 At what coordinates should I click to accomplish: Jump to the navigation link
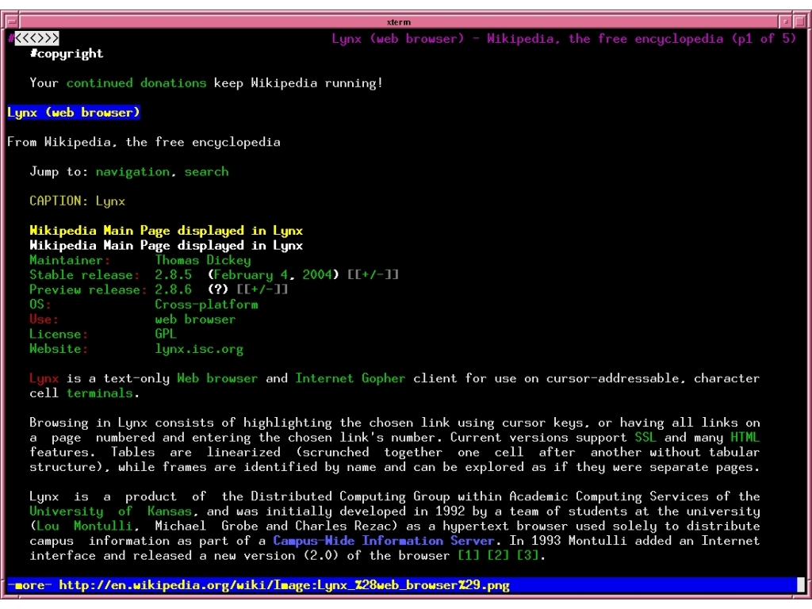click(132, 172)
